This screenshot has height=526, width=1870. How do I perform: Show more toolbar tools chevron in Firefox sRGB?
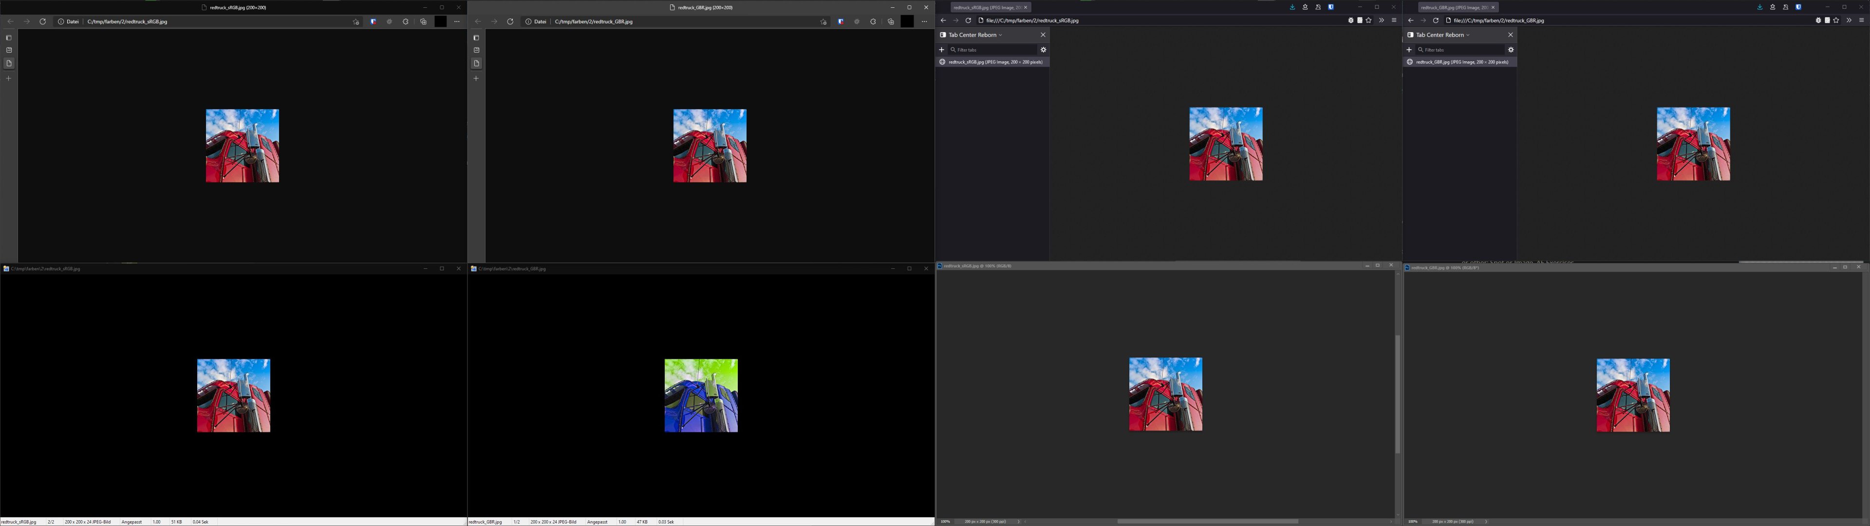point(1382,20)
